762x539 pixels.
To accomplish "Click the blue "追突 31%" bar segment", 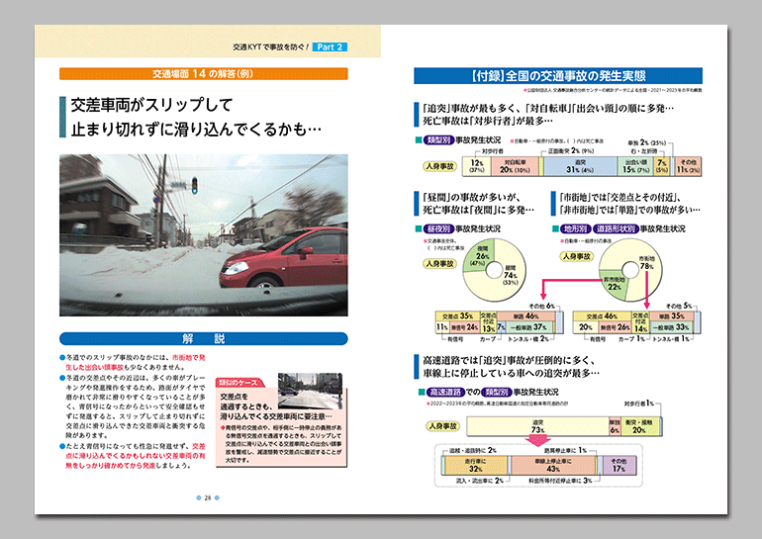I will pyautogui.click(x=580, y=166).
